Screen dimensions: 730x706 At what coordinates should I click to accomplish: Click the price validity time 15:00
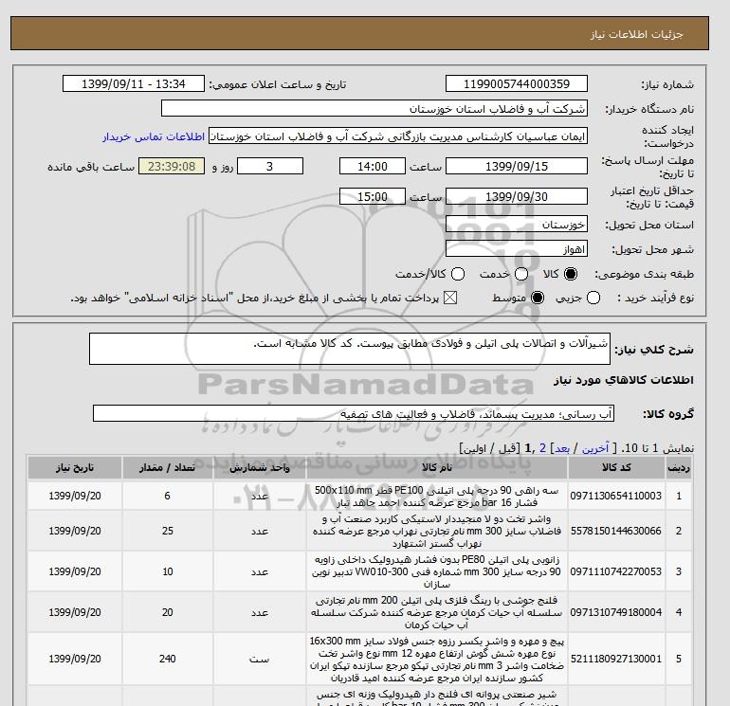point(373,197)
